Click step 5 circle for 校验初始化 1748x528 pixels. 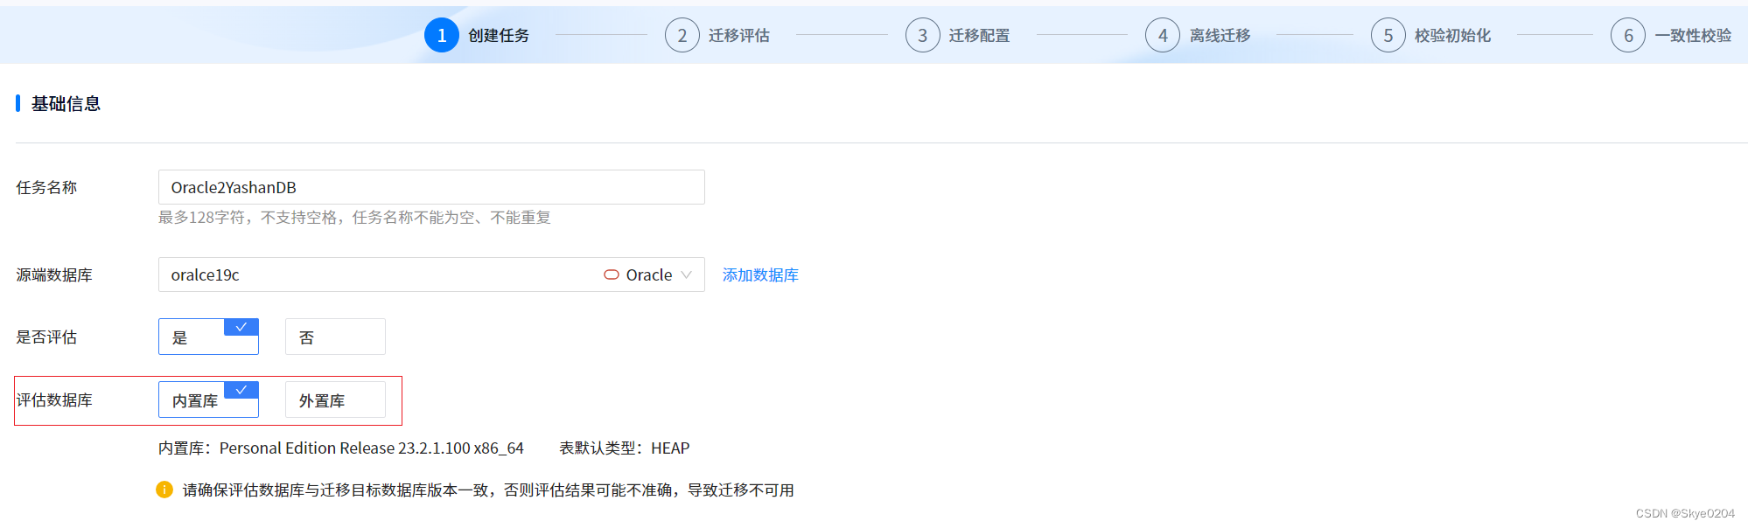click(1388, 35)
